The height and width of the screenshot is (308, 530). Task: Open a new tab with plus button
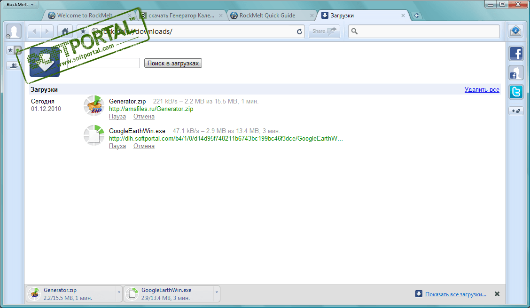point(417,16)
